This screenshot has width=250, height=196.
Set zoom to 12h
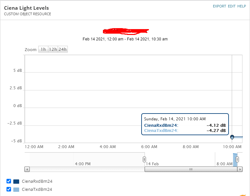point(53,49)
